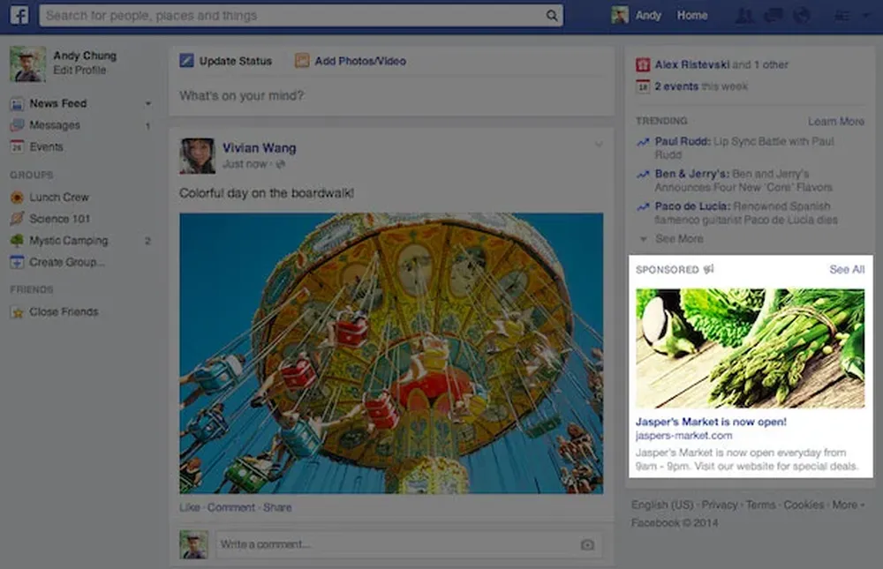This screenshot has height=569, width=883.
Task: Click the camera icon in comment box
Action: click(587, 545)
